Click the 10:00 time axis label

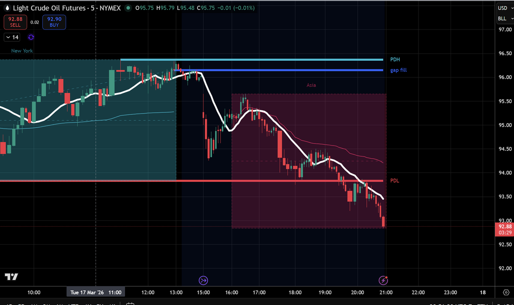[33, 293]
